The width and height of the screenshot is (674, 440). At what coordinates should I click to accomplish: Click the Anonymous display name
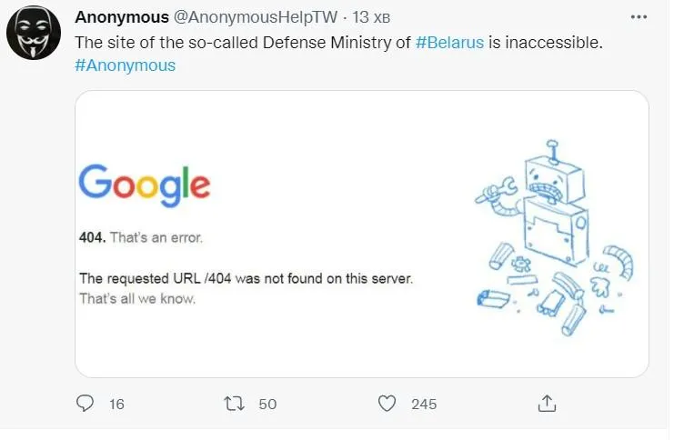[121, 17]
